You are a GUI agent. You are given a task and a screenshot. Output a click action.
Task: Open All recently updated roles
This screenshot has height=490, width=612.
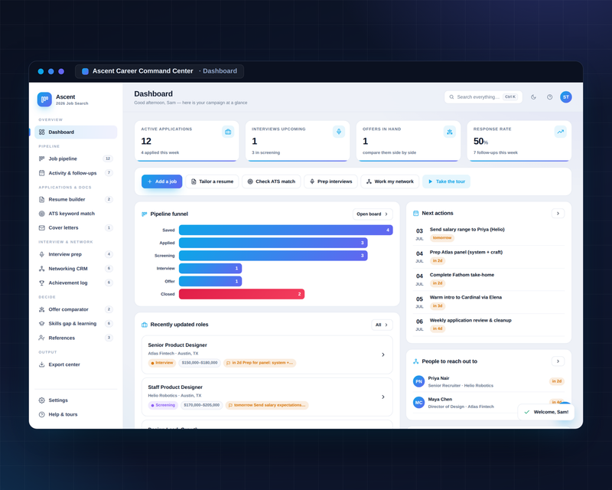click(x=382, y=325)
